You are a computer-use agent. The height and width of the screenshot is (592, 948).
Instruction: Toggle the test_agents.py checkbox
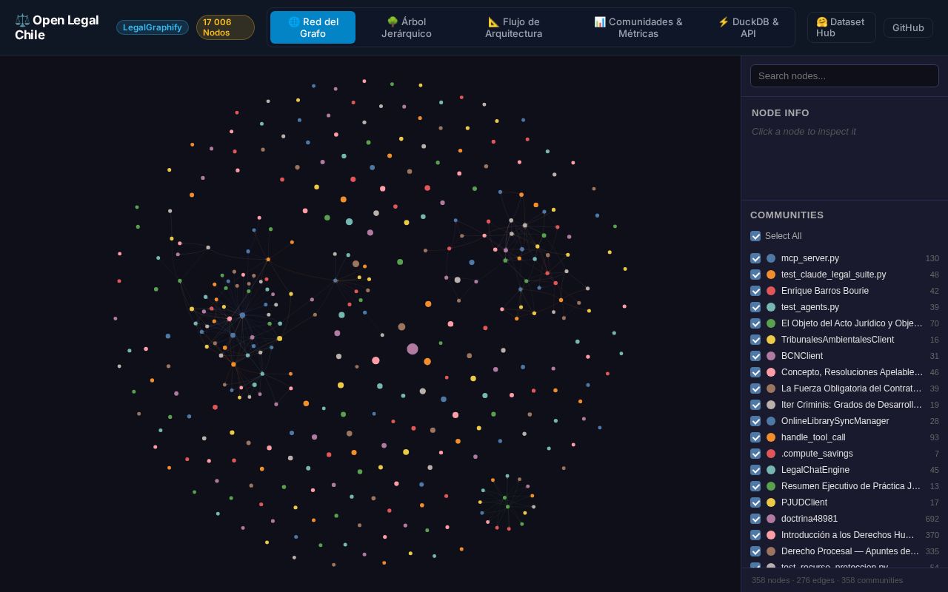tap(755, 307)
